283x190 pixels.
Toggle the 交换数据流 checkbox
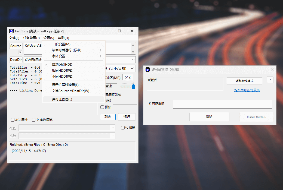[33, 120]
